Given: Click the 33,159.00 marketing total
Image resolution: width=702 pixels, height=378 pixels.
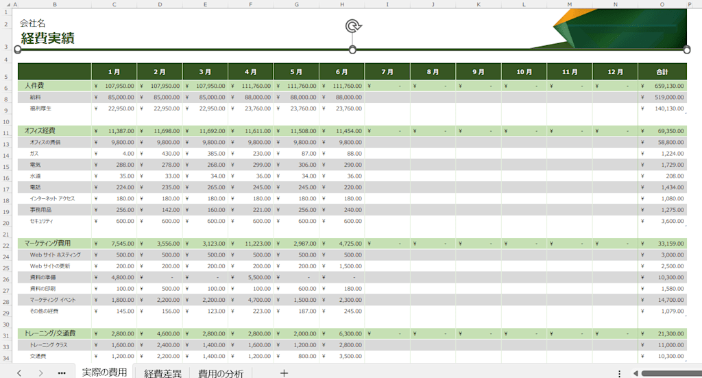Looking at the screenshot, I should [662, 244].
